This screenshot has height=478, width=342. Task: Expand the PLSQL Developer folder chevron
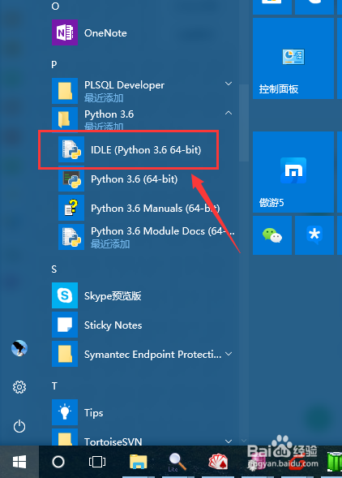pyautogui.click(x=229, y=84)
